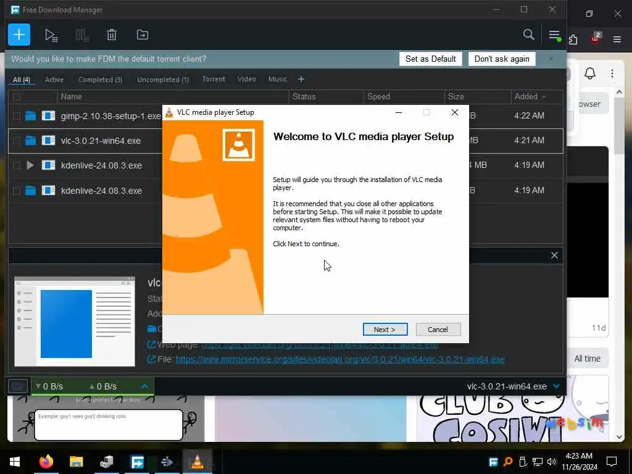The width and height of the screenshot is (632, 474).
Task: Expand the vlc-3.0.21-win64.exe status bar chevron
Action: coord(557,386)
